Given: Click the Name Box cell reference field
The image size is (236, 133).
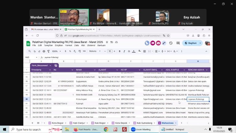Looking at the screenshot, I should coord(31,57).
